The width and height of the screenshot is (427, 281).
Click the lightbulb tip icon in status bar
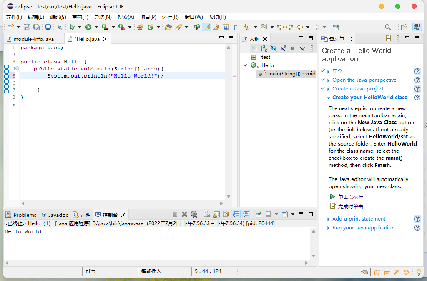(x=418, y=272)
